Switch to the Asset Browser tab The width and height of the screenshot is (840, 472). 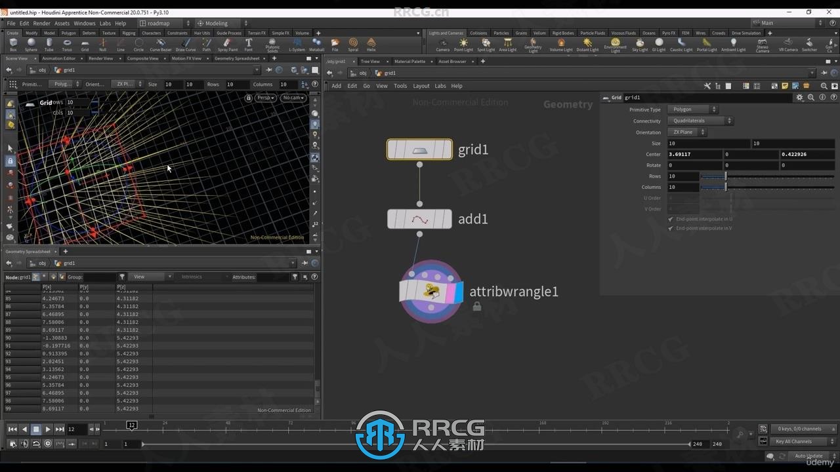click(x=452, y=61)
